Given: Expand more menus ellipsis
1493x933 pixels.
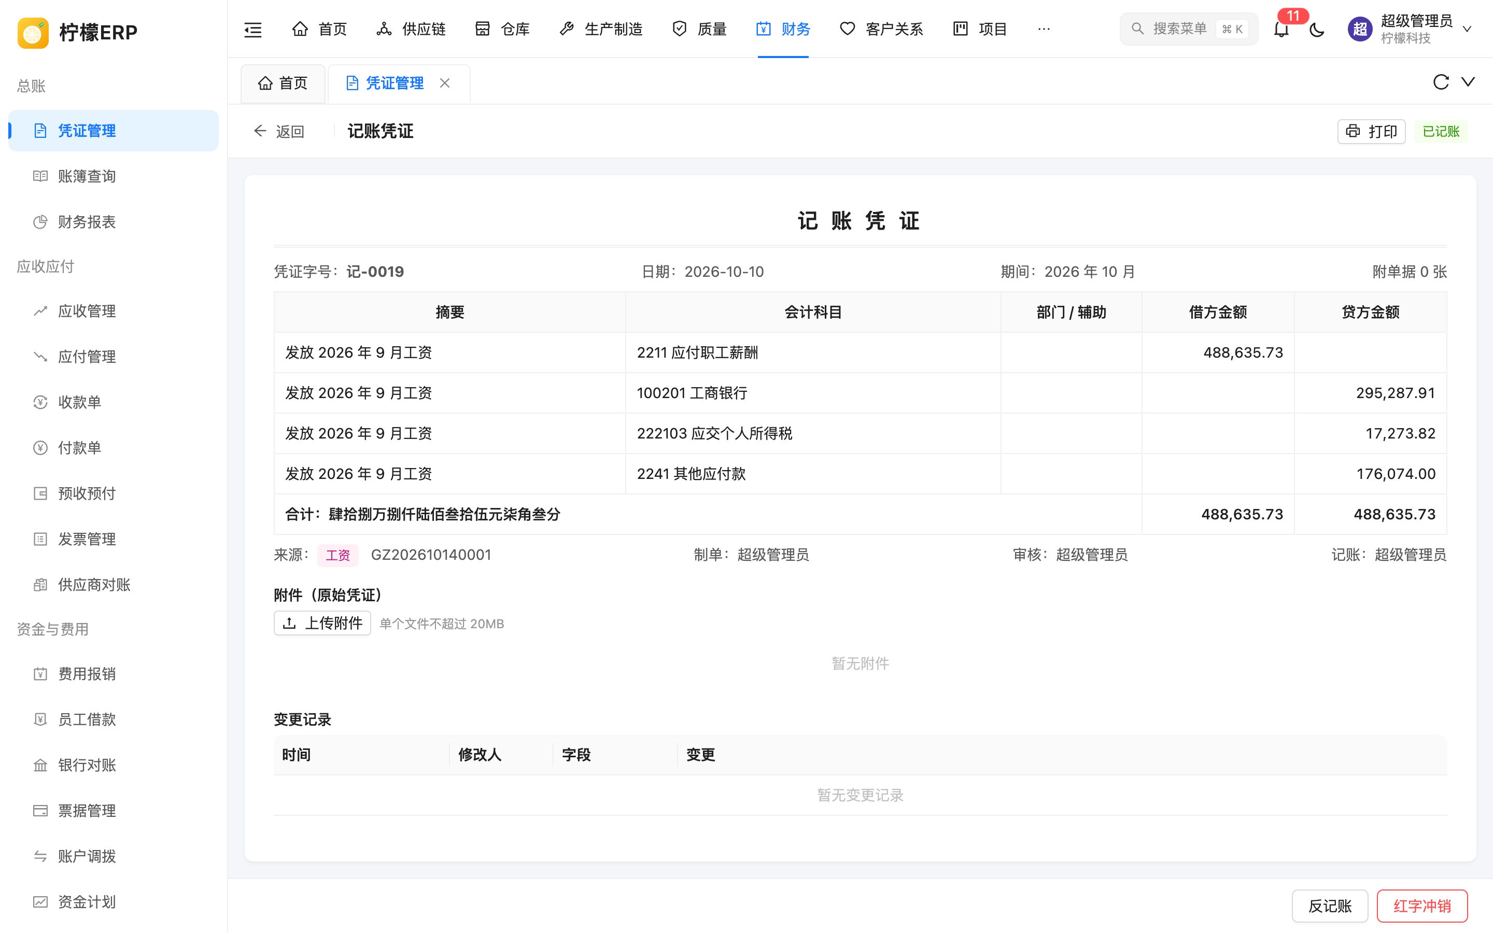Looking at the screenshot, I should [1044, 29].
